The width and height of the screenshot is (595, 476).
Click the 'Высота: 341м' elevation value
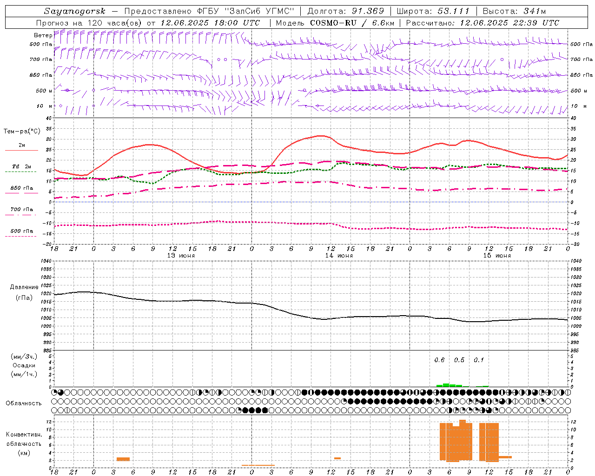[x=514, y=11]
